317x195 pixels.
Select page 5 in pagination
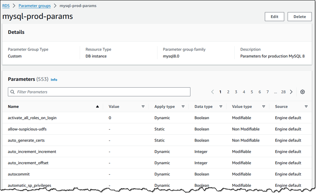point(252,92)
